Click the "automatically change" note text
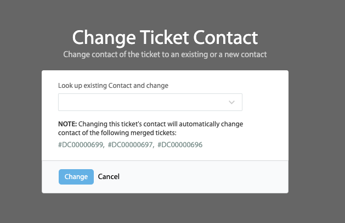Image resolution: width=345 pixels, height=223 pixels. tap(214, 124)
